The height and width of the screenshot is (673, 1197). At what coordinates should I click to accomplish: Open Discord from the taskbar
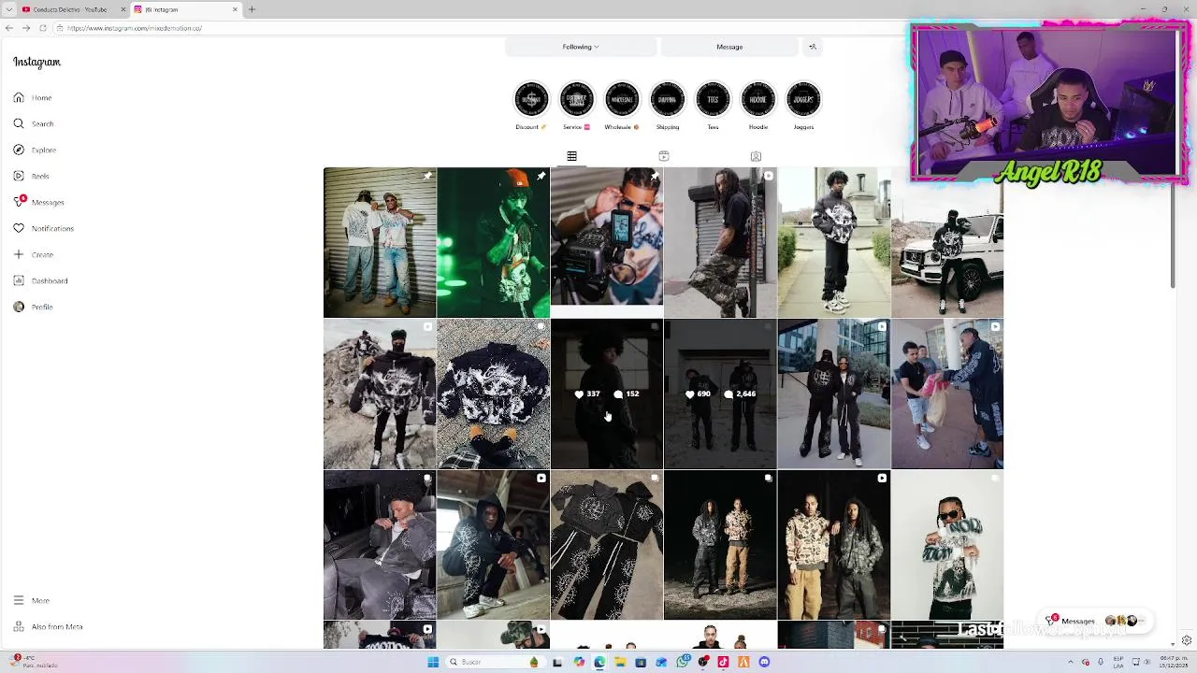pyautogui.click(x=764, y=662)
